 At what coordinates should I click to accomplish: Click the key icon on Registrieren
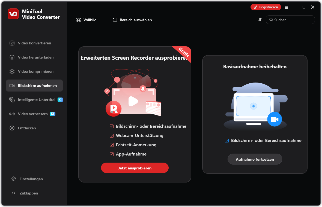(x=255, y=7)
